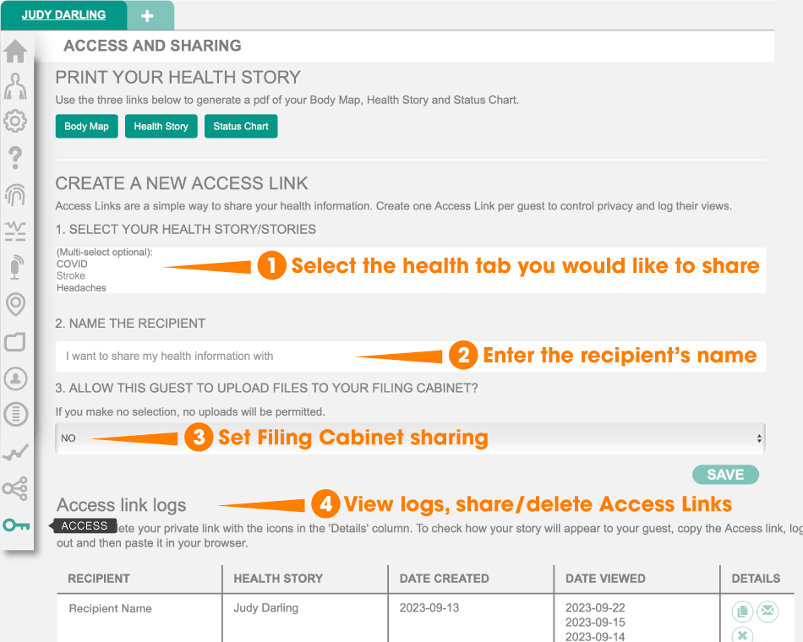The image size is (803, 642).
Task: Select COVID in the health story list
Action: pyautogui.click(x=72, y=264)
